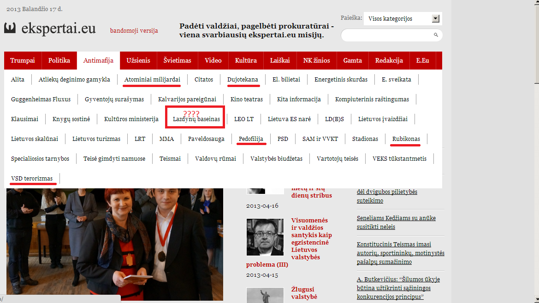The width and height of the screenshot is (539, 303).
Task: Open Kita informacija subcategory
Action: tap(299, 99)
